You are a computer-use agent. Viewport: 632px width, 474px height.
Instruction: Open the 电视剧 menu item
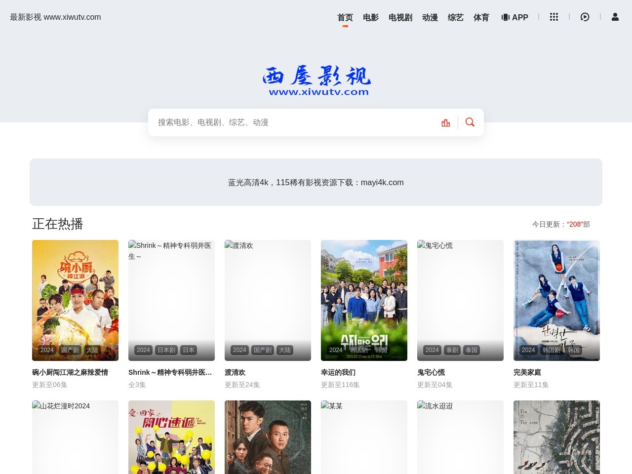(x=400, y=17)
